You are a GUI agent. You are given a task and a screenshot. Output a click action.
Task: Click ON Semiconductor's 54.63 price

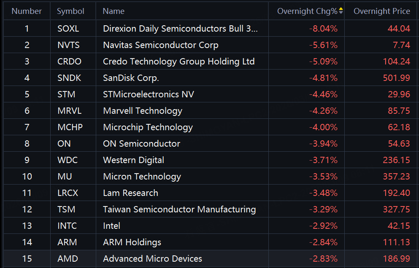(399, 144)
